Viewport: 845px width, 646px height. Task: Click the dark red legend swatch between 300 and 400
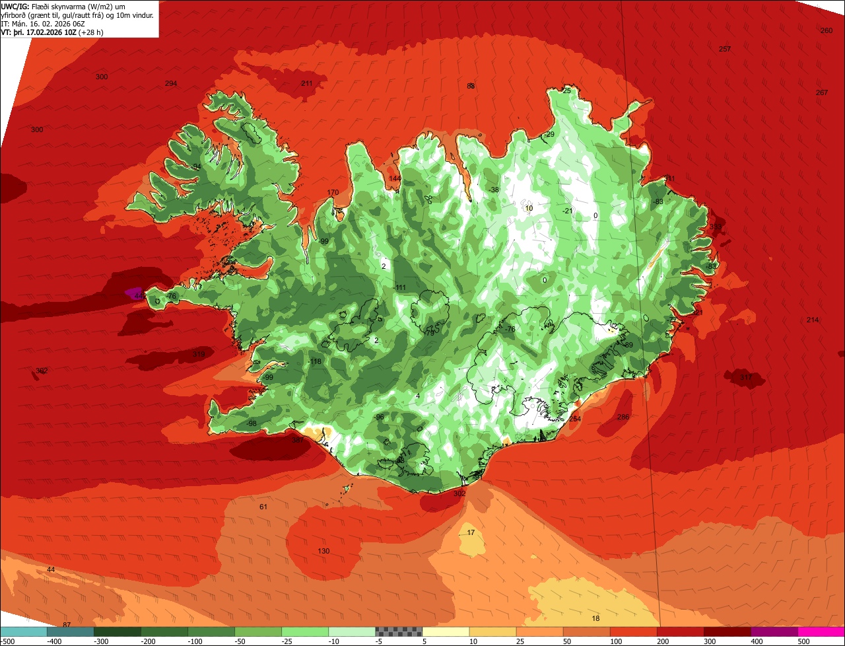(x=727, y=631)
